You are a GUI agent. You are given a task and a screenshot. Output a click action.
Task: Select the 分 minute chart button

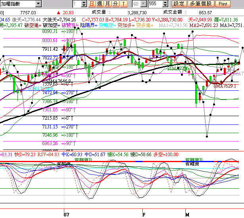(115, 4)
